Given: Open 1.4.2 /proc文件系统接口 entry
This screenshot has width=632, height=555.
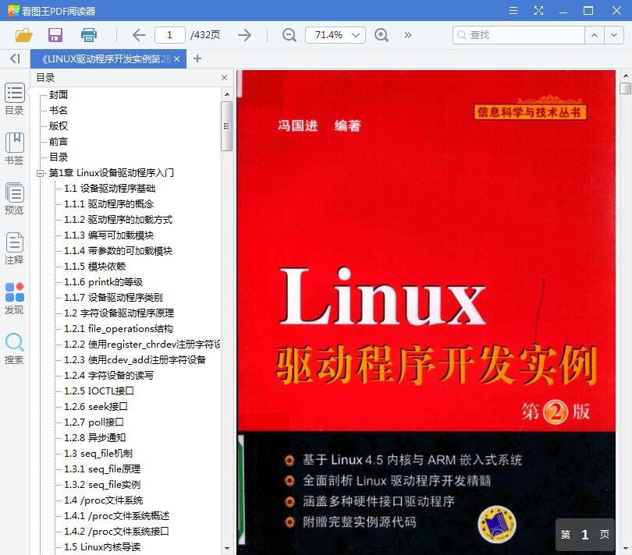Looking at the screenshot, I should point(116,532).
